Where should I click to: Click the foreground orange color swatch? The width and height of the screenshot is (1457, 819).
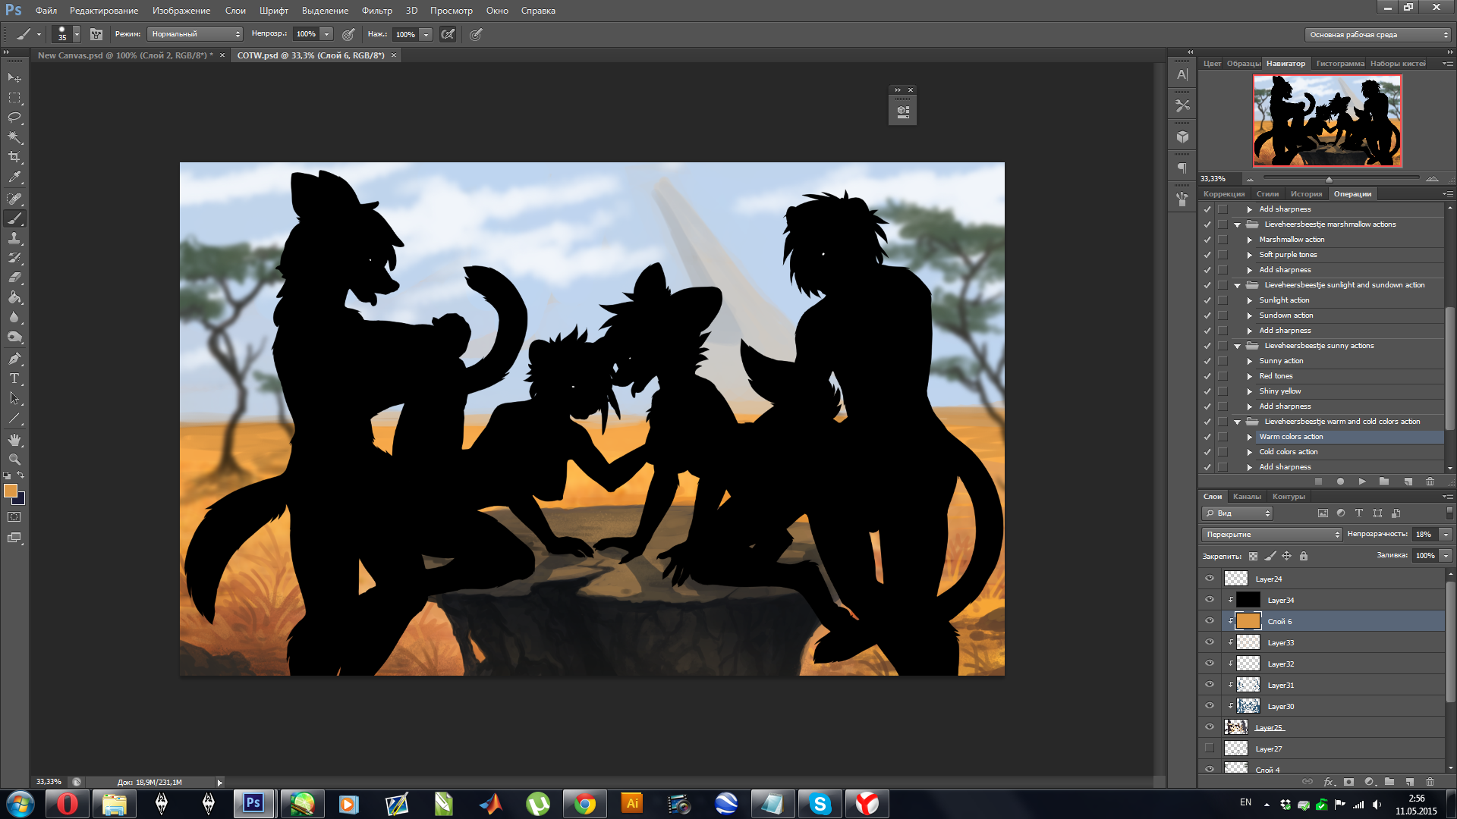click(x=11, y=491)
